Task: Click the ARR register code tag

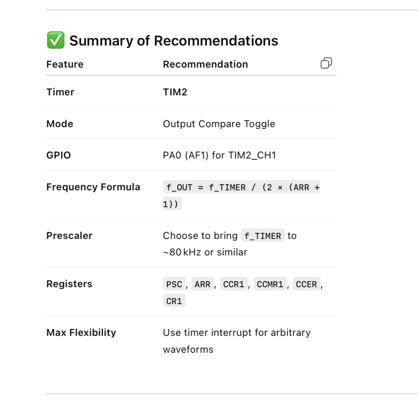Action: [203, 284]
